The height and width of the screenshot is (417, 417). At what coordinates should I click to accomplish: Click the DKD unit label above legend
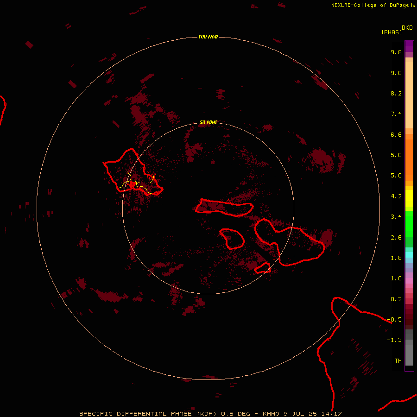(407, 28)
